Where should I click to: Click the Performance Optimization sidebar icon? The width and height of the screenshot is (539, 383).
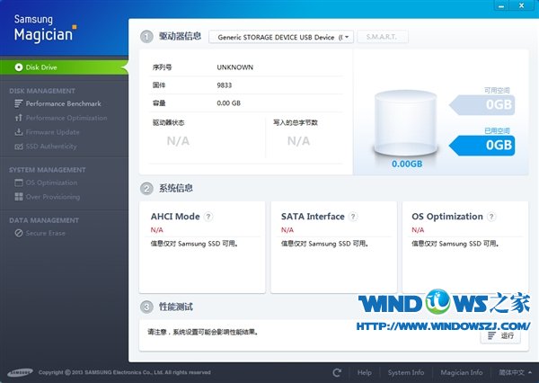tap(18, 118)
